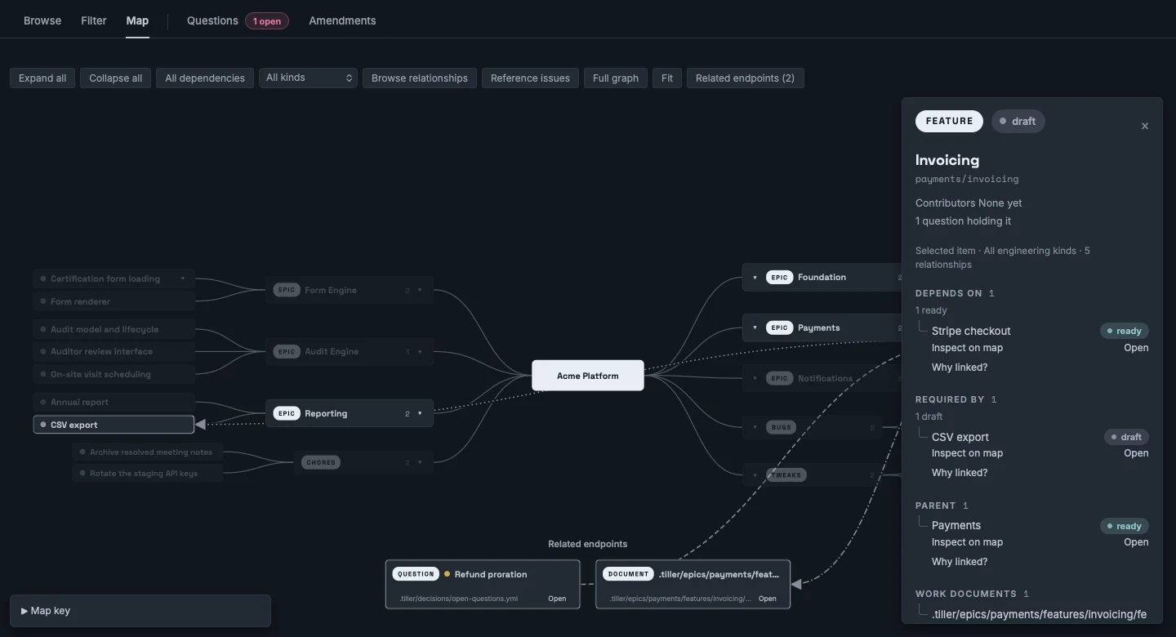Select the Form renderer node
This screenshot has height=637, width=1176.
tap(114, 301)
